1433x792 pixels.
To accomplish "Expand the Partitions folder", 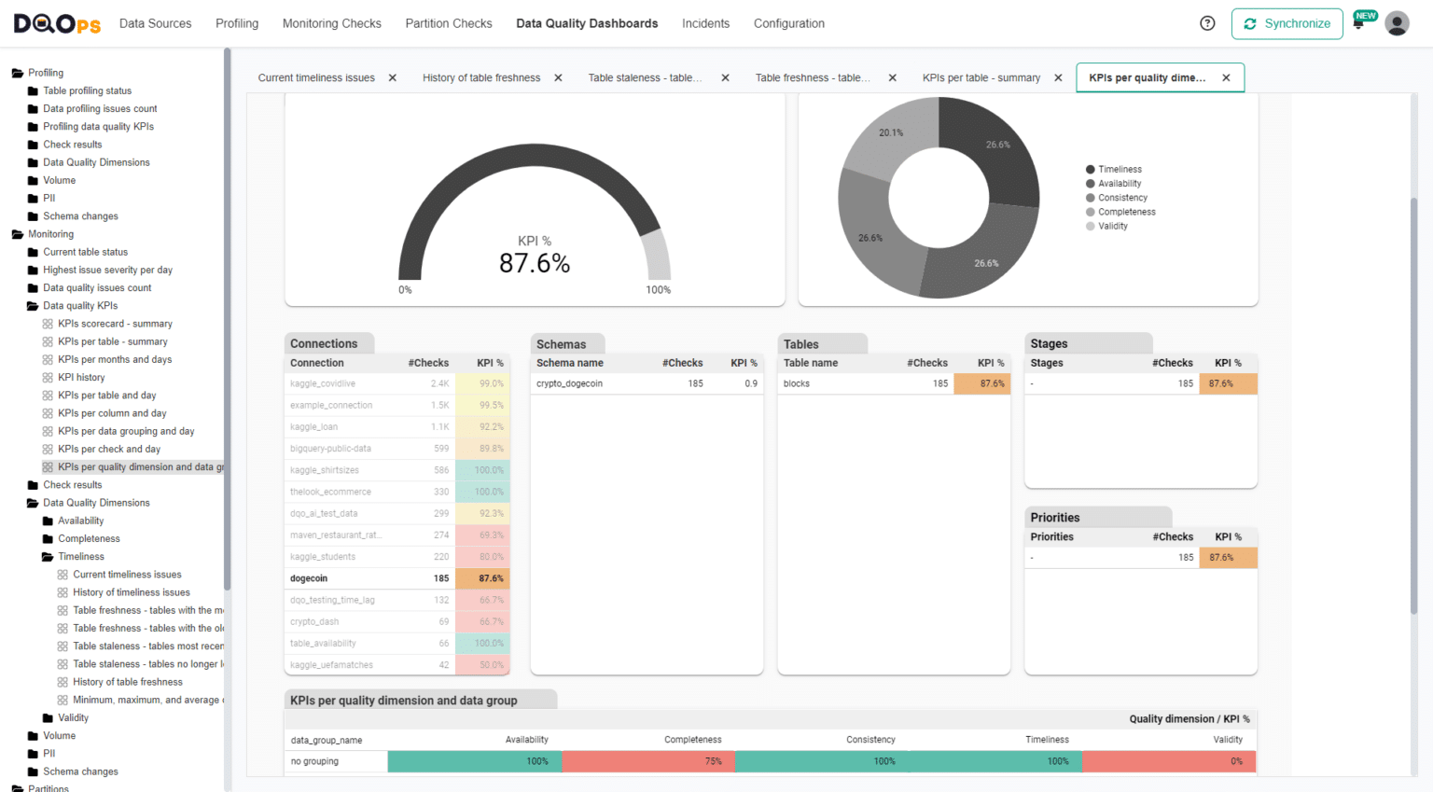I will point(15,788).
